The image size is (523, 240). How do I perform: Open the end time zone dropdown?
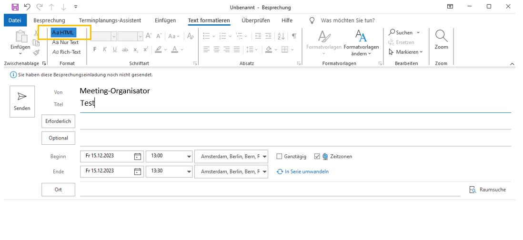click(265, 171)
